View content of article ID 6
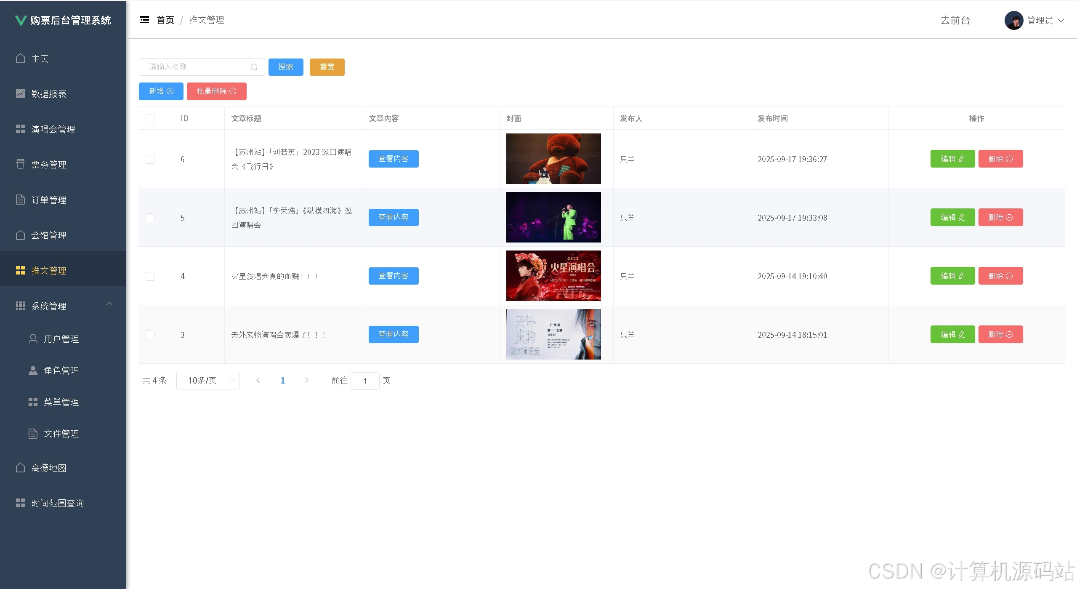The height and width of the screenshot is (589, 1077). point(394,159)
